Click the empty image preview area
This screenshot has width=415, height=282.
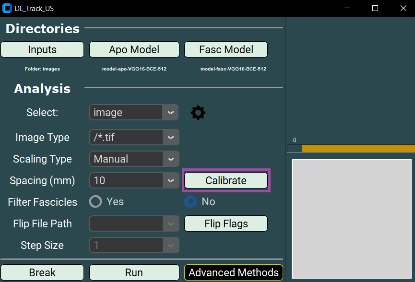(x=351, y=218)
